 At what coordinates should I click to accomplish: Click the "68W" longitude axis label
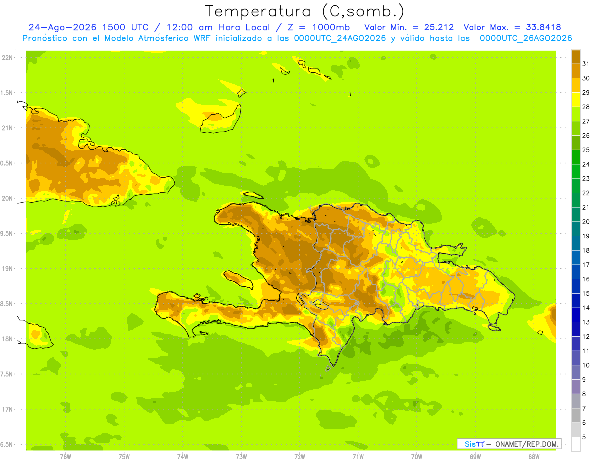[534, 457]
